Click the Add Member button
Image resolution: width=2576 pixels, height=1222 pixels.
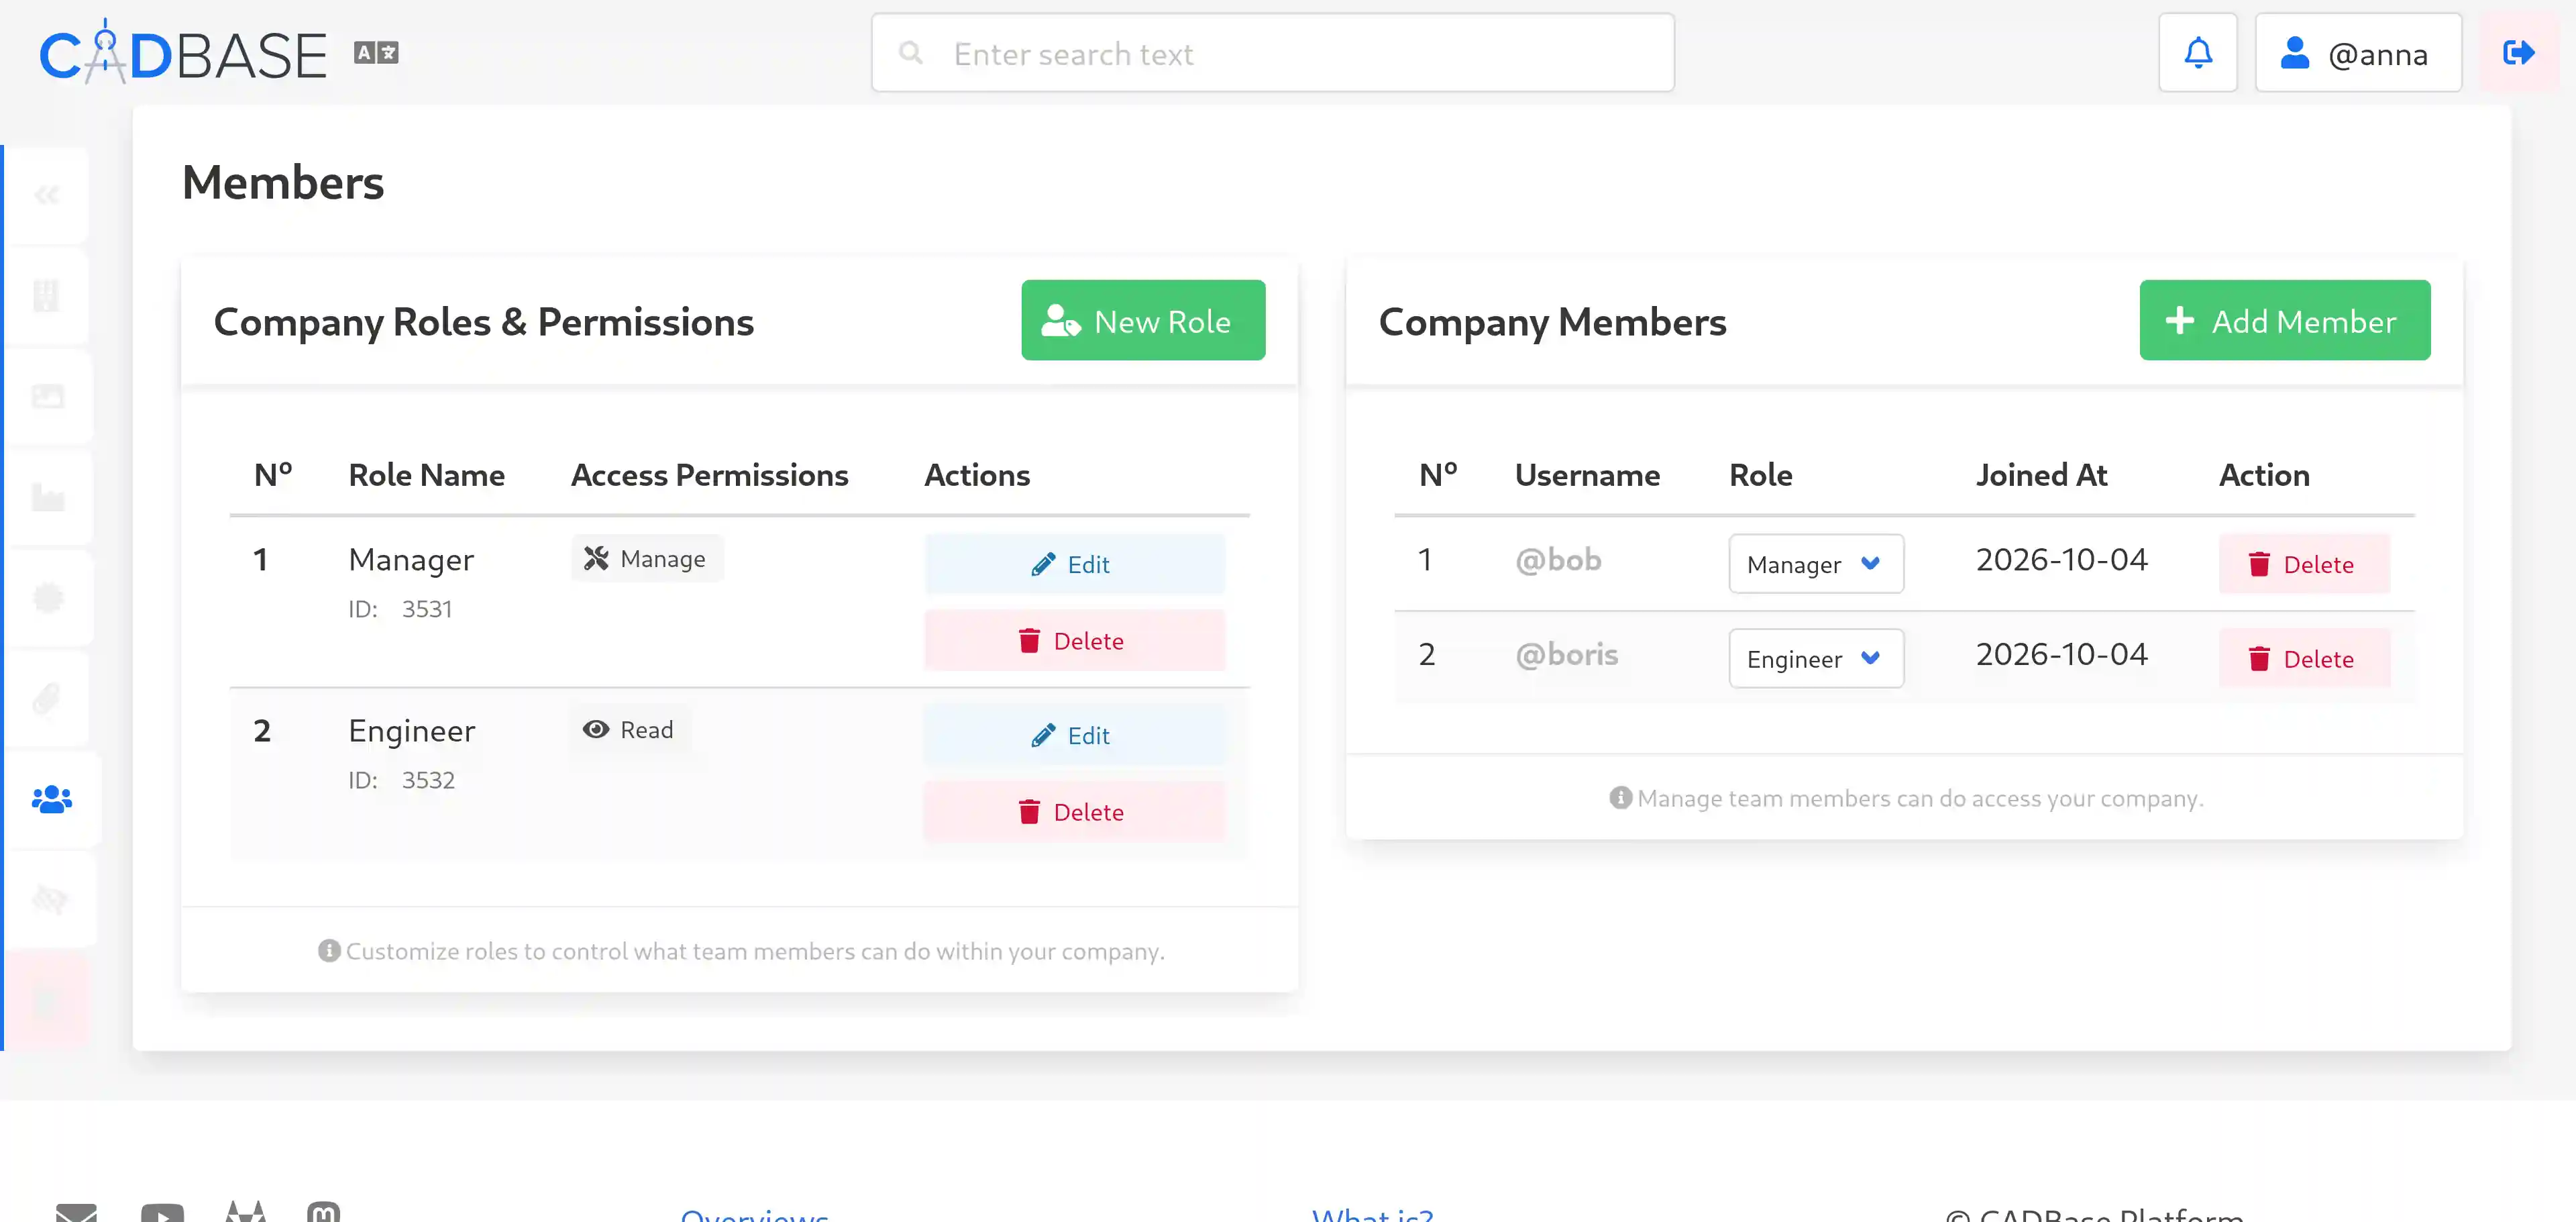click(x=2284, y=321)
